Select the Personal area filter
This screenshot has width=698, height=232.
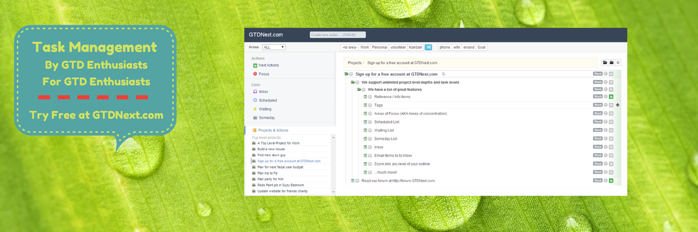point(380,47)
